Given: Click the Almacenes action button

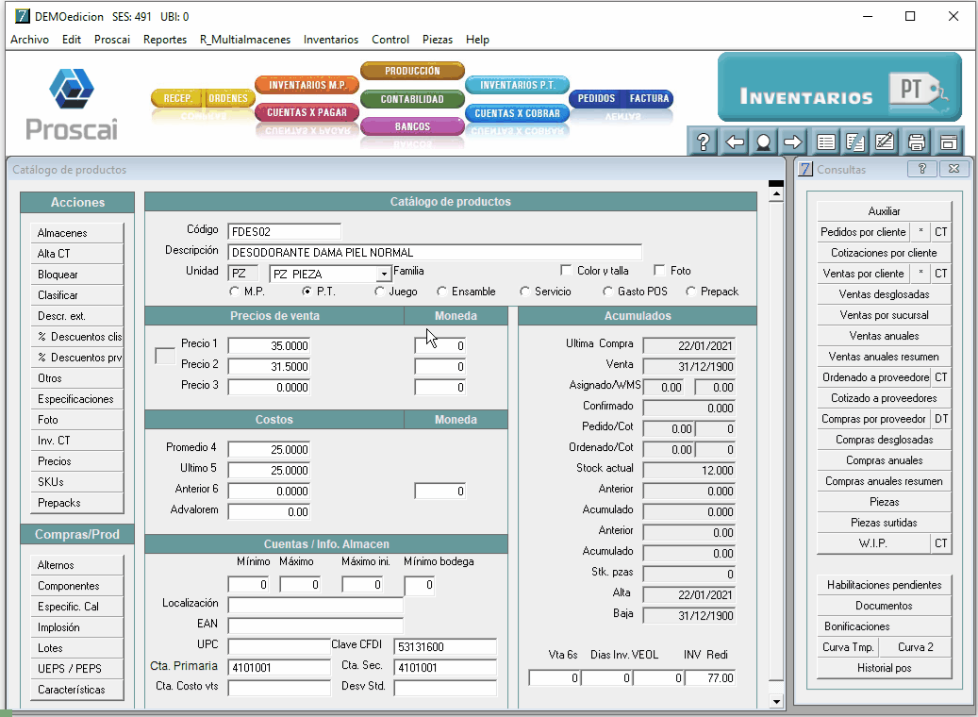Looking at the screenshot, I should pyautogui.click(x=76, y=233).
